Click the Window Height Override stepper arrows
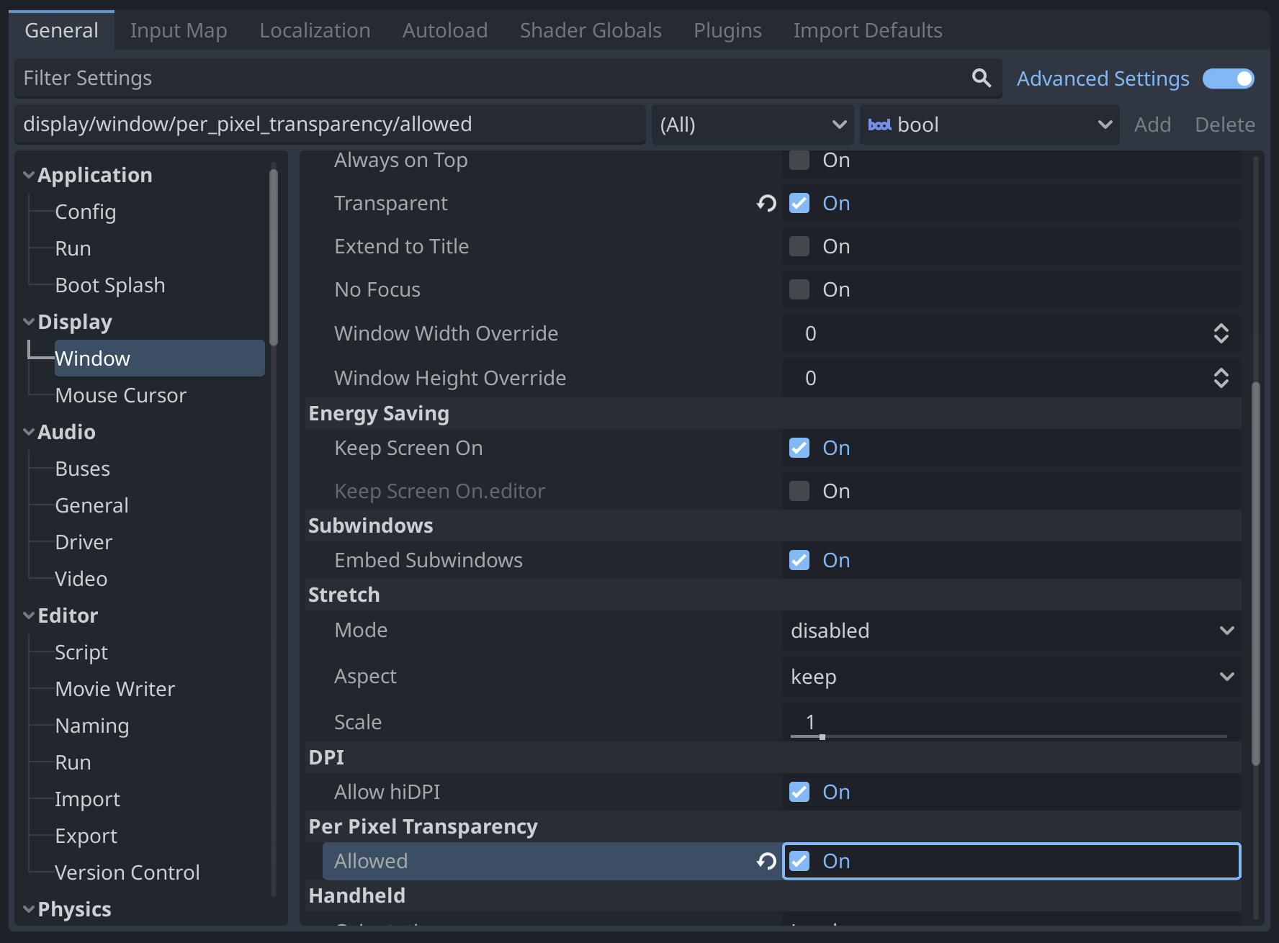The image size is (1279, 943). (x=1221, y=377)
